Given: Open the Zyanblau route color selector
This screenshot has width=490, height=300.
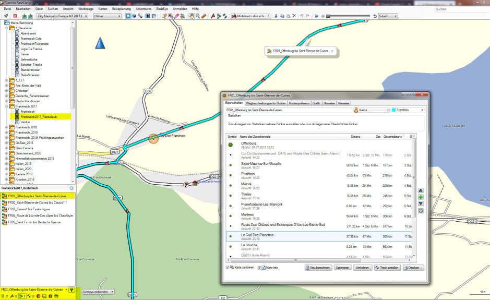Looking at the screenshot, I should (408, 110).
